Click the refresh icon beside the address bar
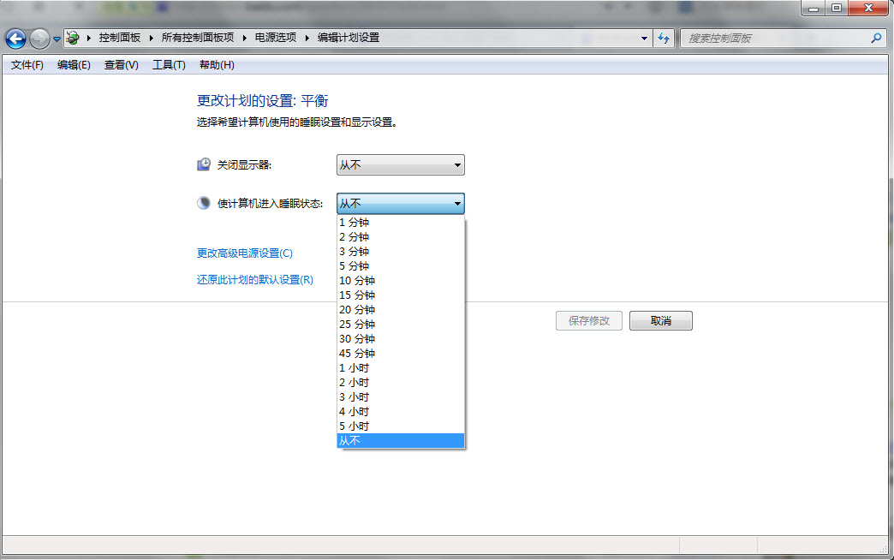The width and height of the screenshot is (894, 560). tap(665, 38)
